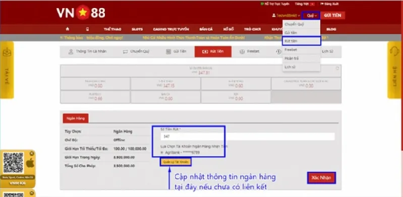Image resolution: width=403 pixels, height=197 pixels.
Task: Open the Trò Chơi navigation menu
Action: tap(252, 29)
